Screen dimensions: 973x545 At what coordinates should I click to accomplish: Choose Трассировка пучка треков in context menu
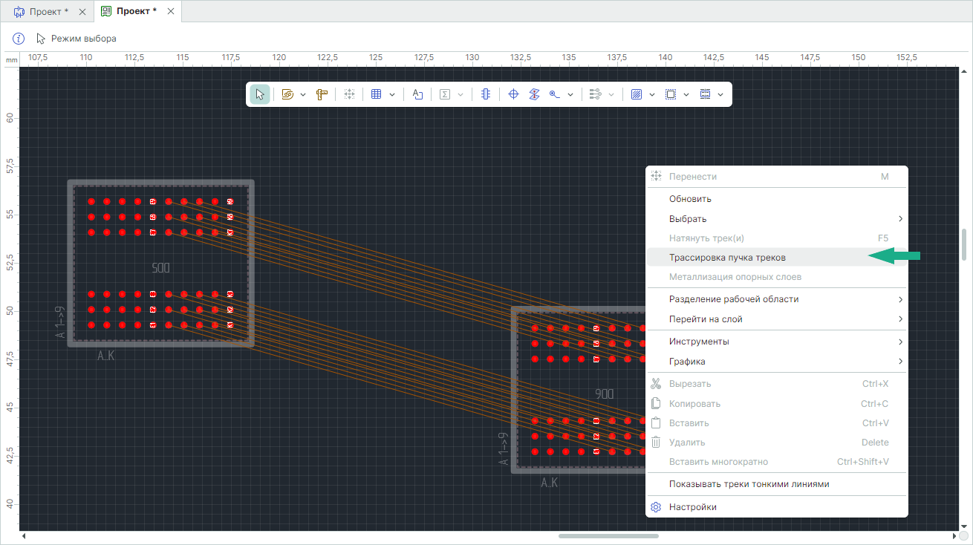tap(726, 258)
